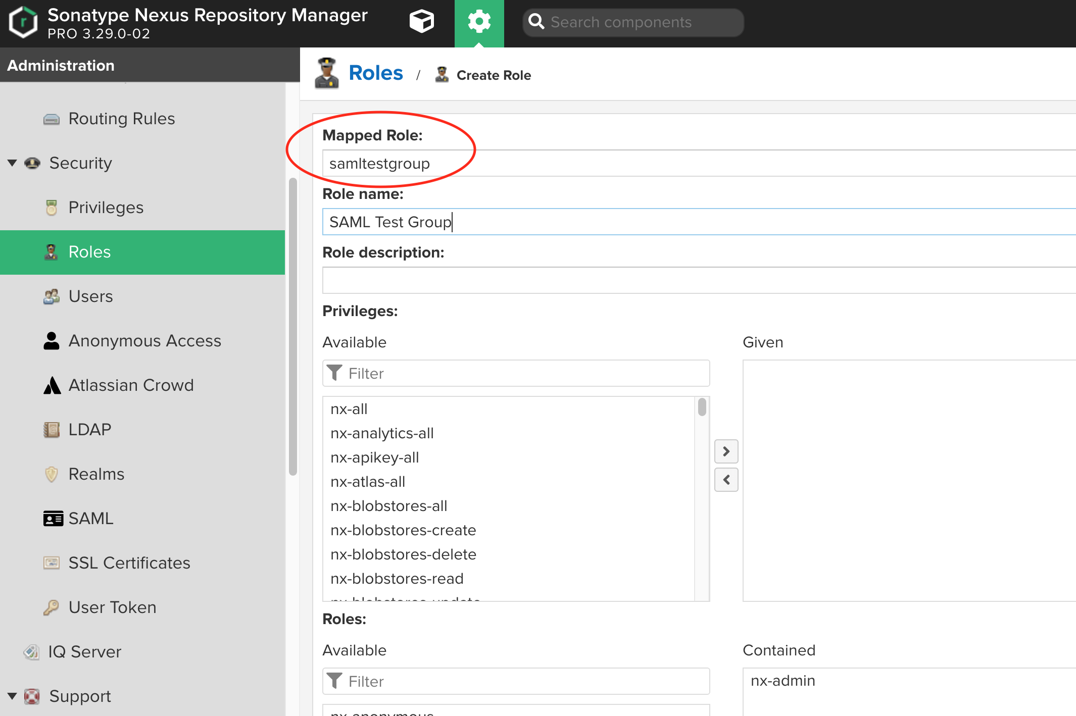This screenshot has height=716, width=1076.
Task: Click the Atlassian Crowd icon
Action: (52, 385)
